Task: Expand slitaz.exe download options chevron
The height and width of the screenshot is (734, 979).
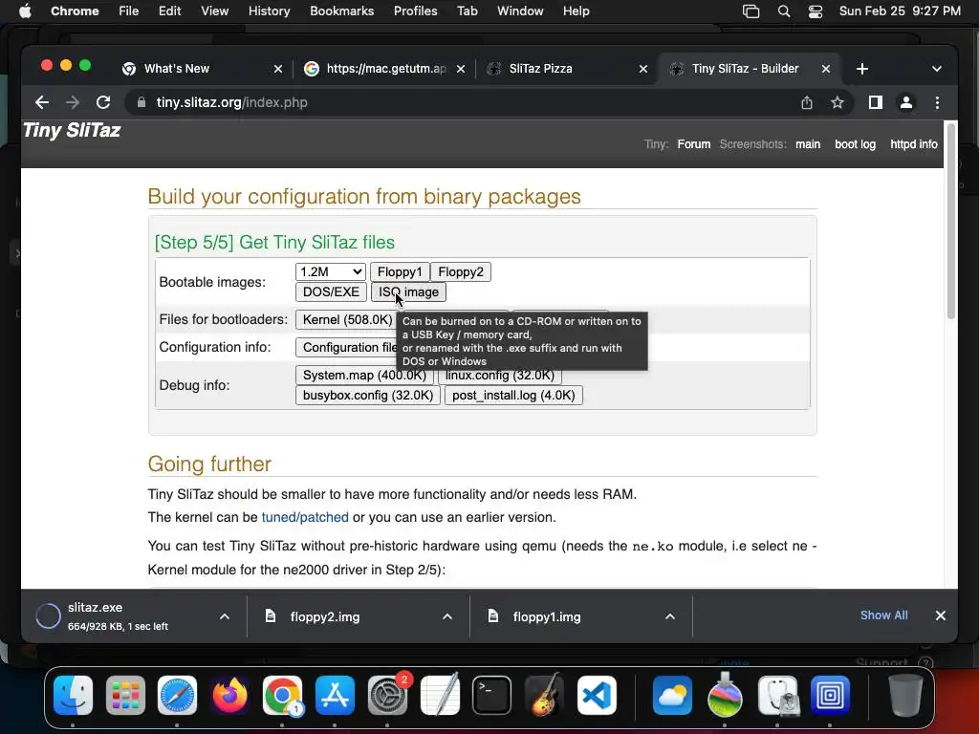Action: click(225, 616)
